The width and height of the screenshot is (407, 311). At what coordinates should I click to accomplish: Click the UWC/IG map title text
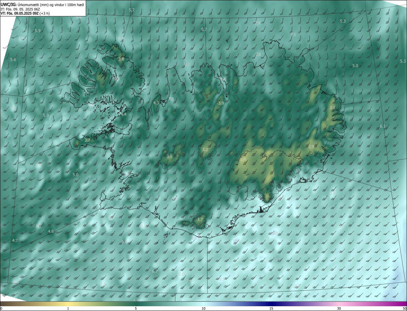(x=42, y=4)
